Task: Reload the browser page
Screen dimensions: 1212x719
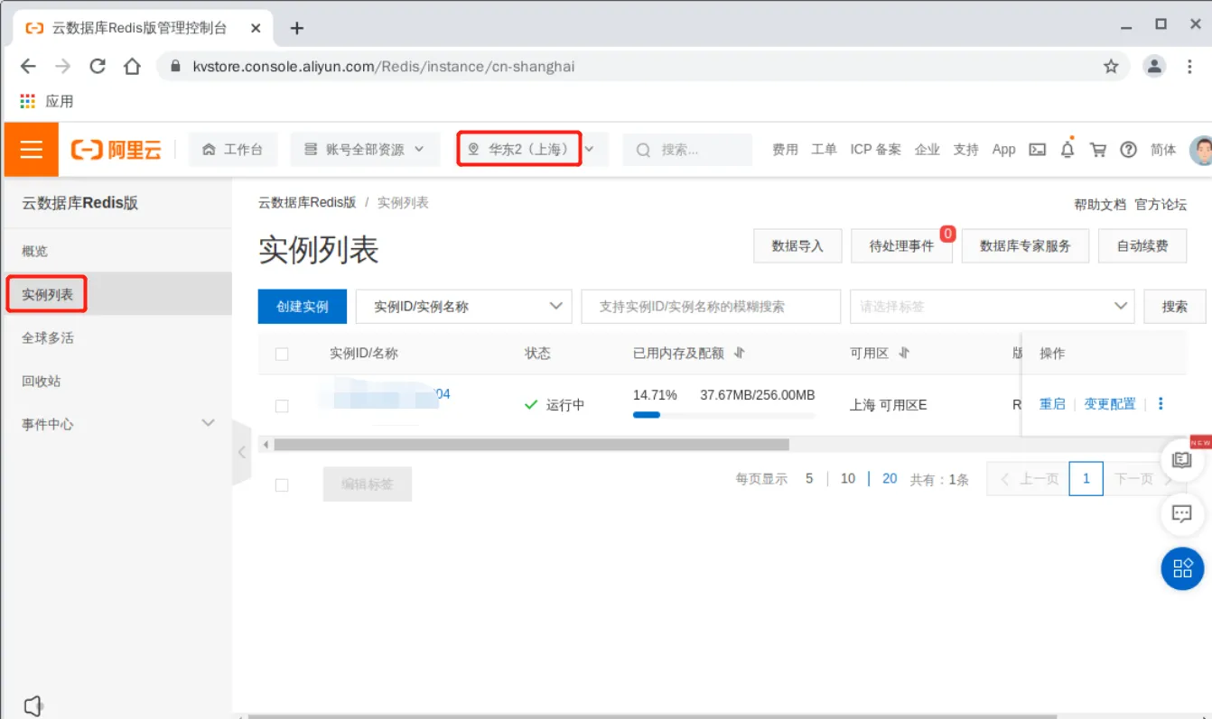Action: tap(98, 67)
